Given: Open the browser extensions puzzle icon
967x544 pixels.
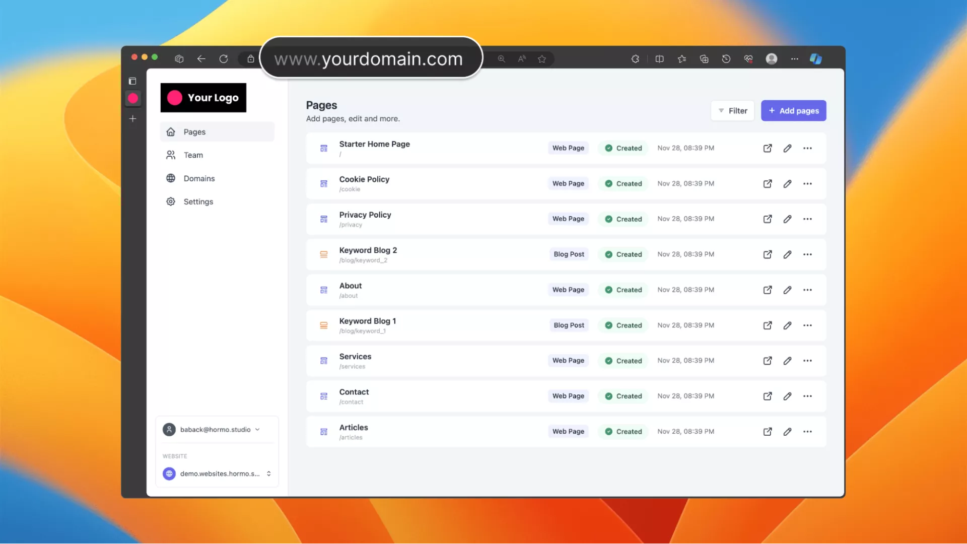Looking at the screenshot, I should tap(635, 59).
